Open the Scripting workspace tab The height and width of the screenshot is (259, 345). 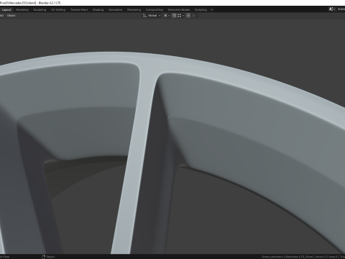click(x=201, y=10)
